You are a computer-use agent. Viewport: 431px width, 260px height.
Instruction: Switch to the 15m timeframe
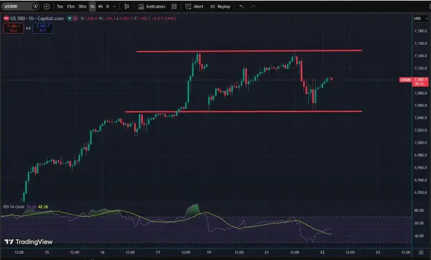point(70,6)
